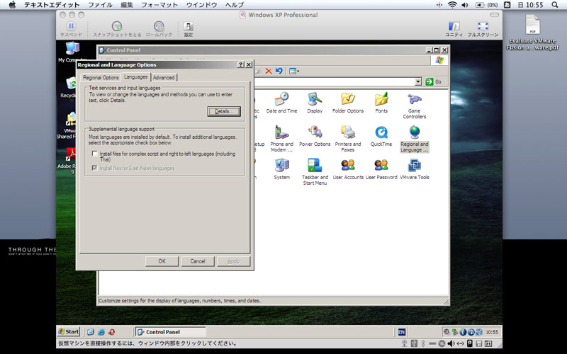Screen dimensions: 567x354
Task: Open Spotlight search in Mac menu bar
Action: pos(555,5)
